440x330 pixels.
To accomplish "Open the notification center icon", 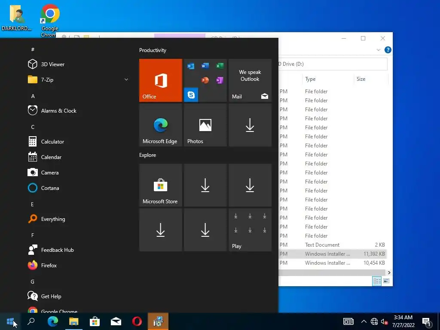I will 426,322.
